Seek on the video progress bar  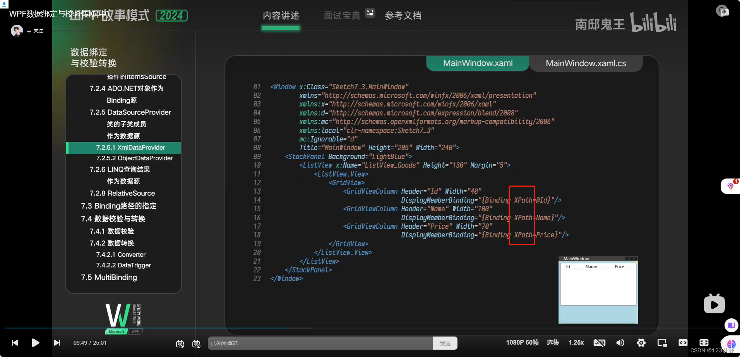coord(364,328)
